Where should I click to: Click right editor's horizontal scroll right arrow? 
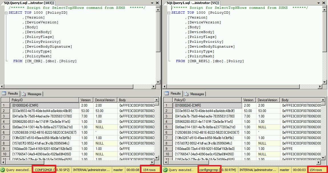(321, 86)
